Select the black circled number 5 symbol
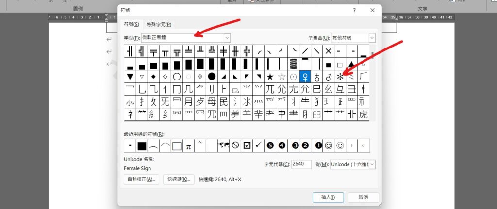This screenshot has width=497, height=209. [270, 145]
